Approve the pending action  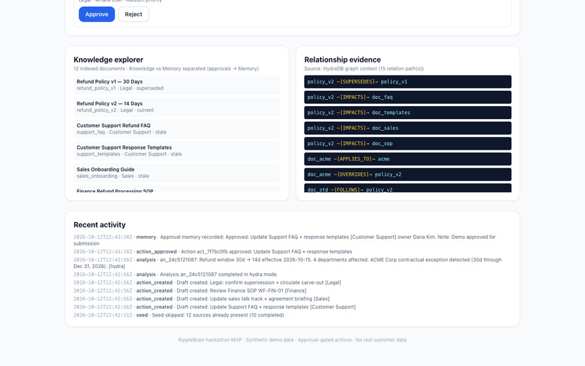(97, 15)
